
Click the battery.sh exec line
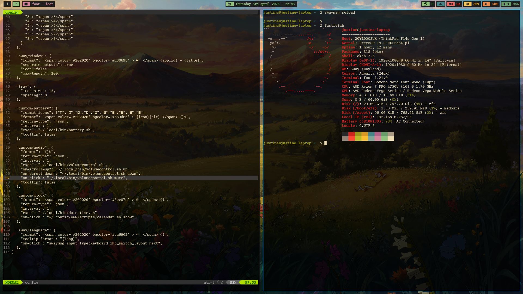pyautogui.click(x=58, y=130)
